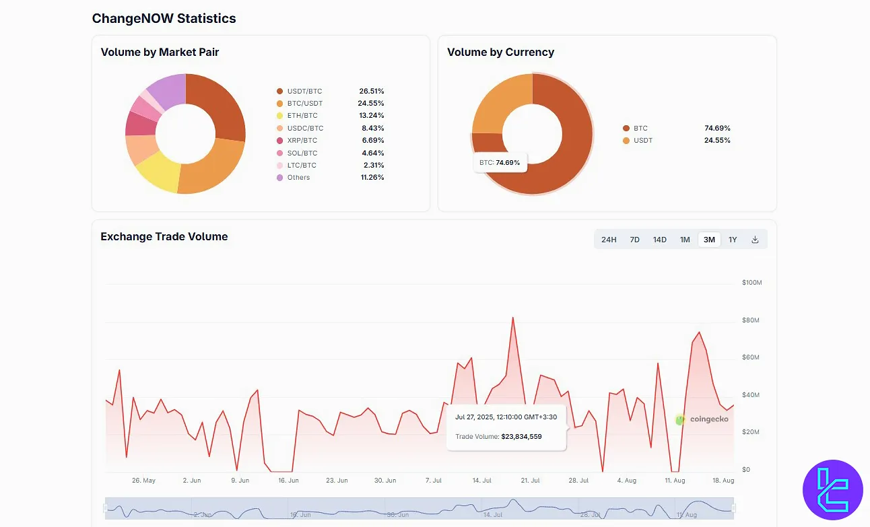The image size is (870, 527).
Task: Switch to the 7D time range
Action: click(634, 240)
